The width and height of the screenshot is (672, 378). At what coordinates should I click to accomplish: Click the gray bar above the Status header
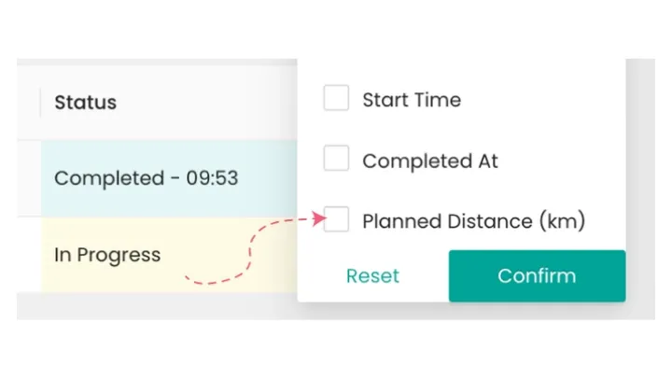157,63
